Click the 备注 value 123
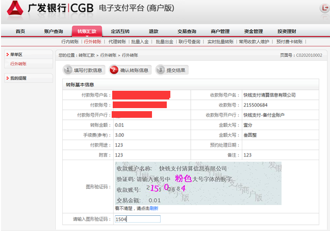Image resolution: width=330 pixels, height=231 pixels. (247, 155)
